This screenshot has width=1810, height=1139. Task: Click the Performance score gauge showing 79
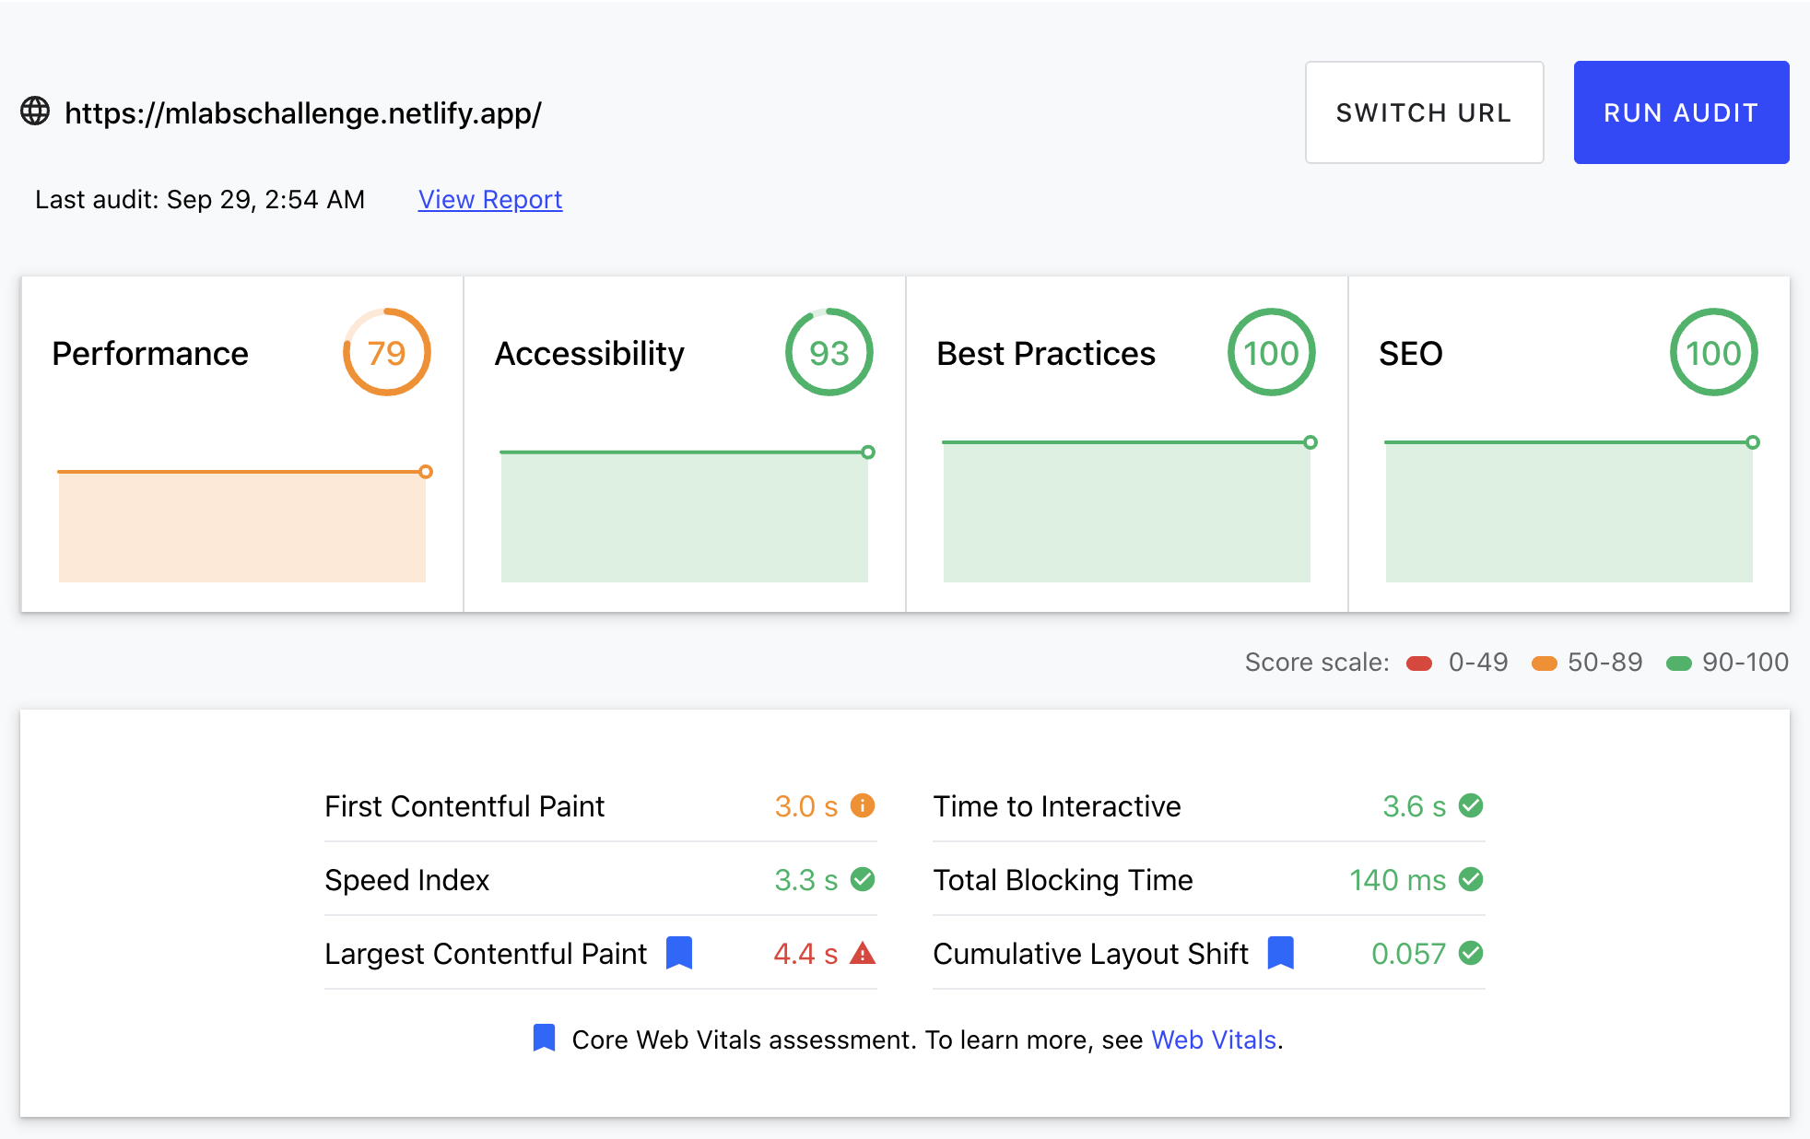[x=387, y=353]
